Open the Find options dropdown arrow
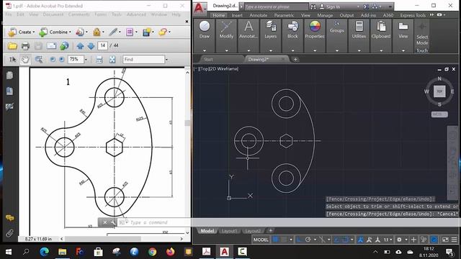The height and width of the screenshot is (259, 461). 166,59
